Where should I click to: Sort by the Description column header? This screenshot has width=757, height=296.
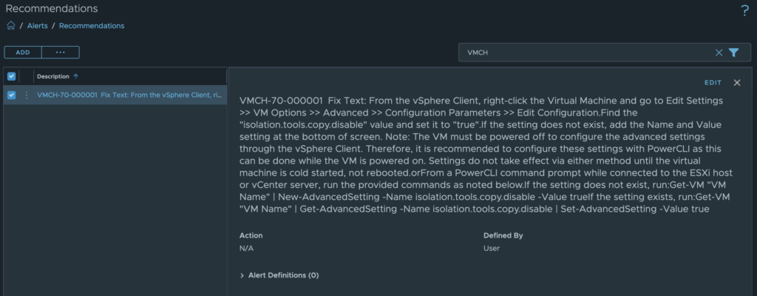point(53,76)
